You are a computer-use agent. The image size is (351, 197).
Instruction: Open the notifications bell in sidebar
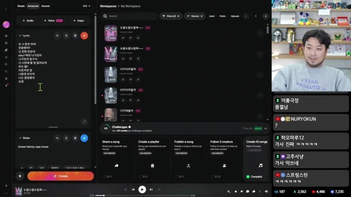pos(6,85)
